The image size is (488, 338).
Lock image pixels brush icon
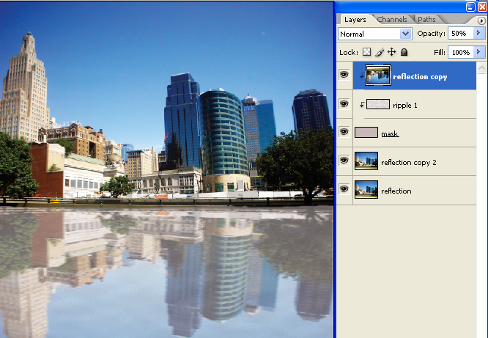click(379, 52)
